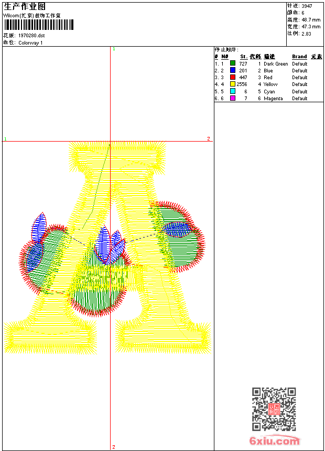Select the Cyan description text
Image resolution: width=325 pixels, height=451 pixels.
[x=269, y=92]
